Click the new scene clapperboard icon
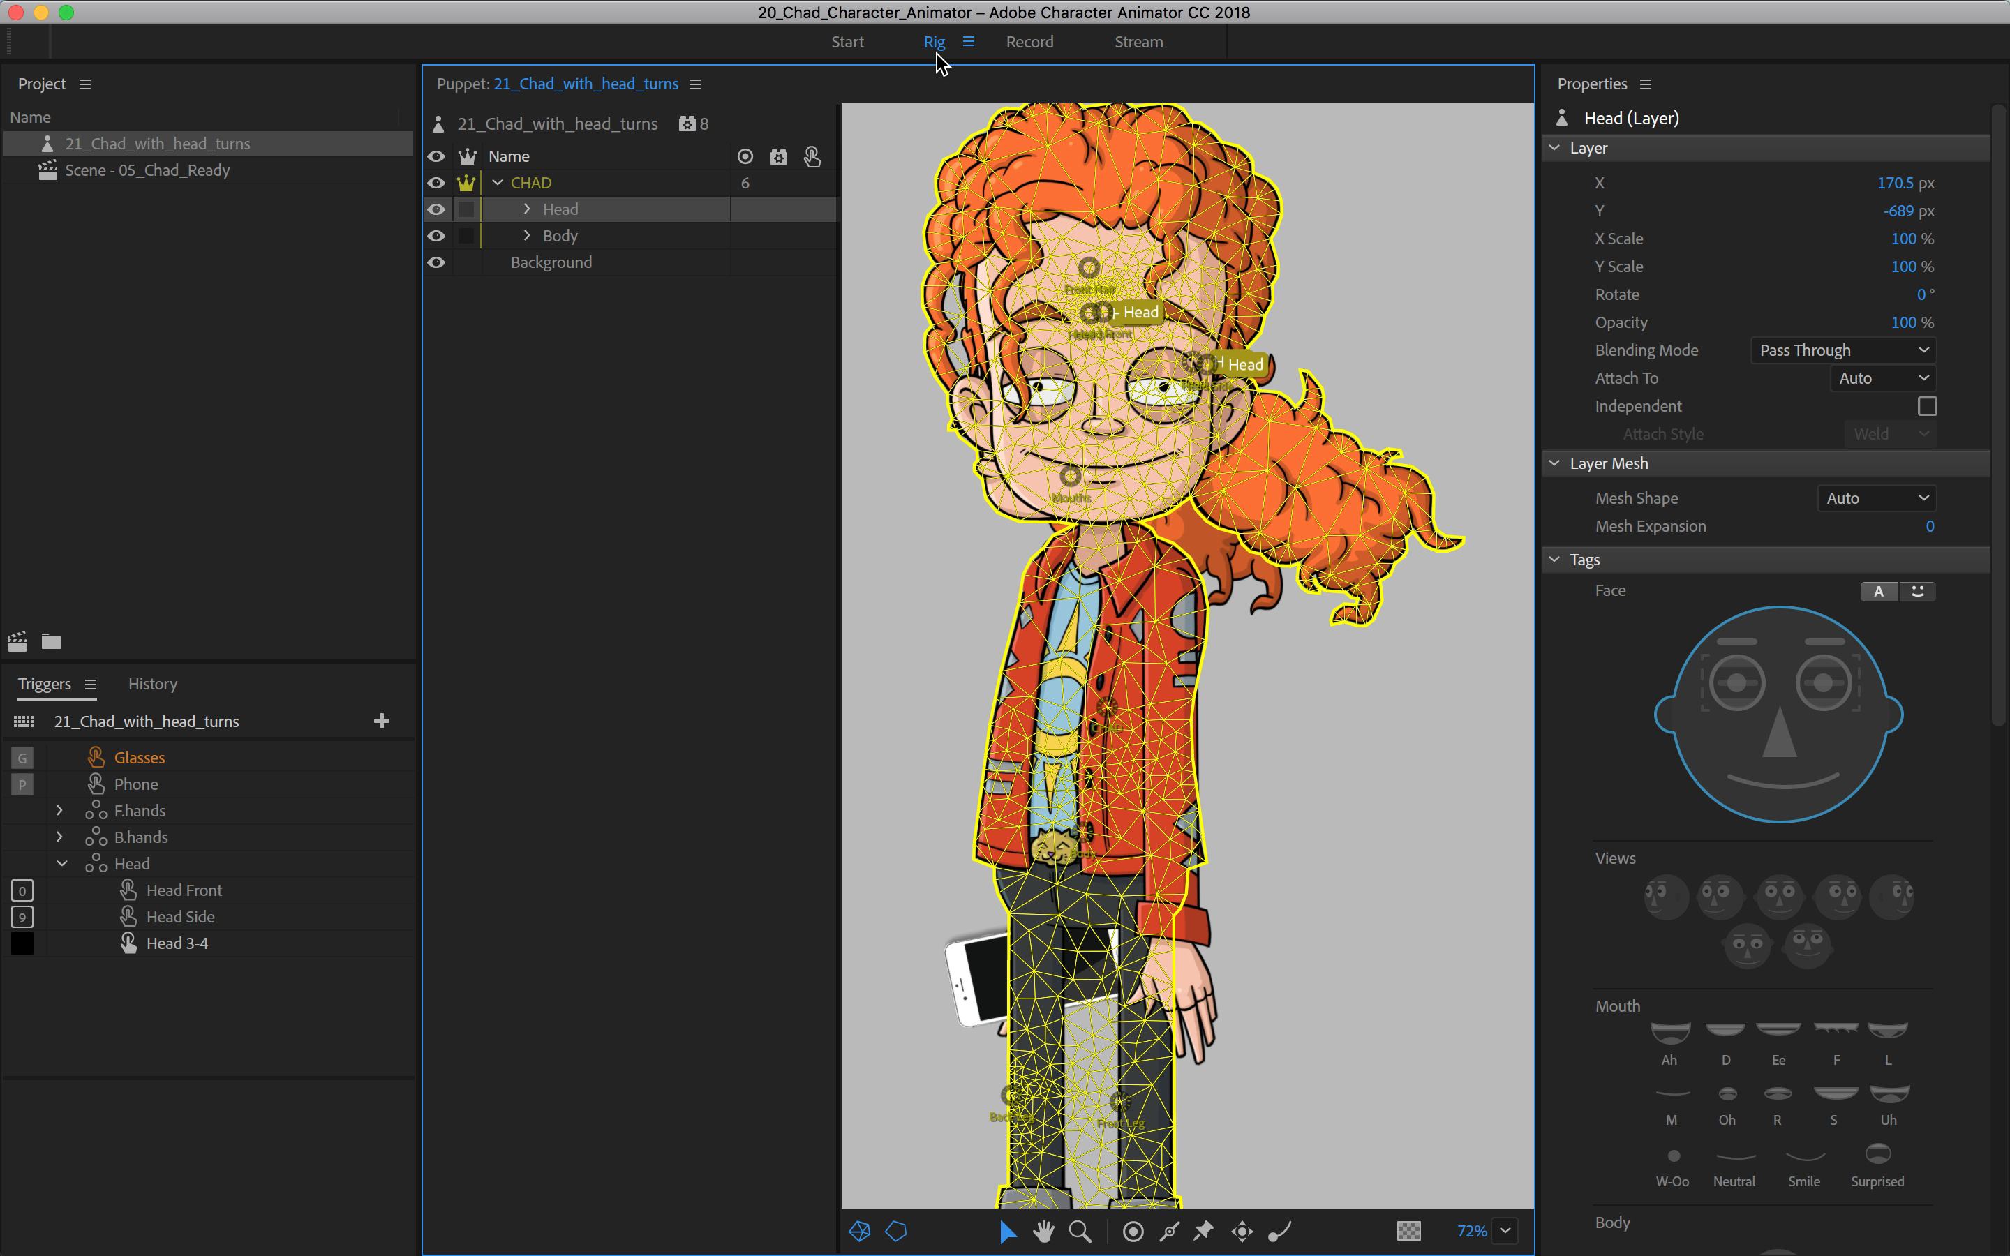Screen dimensions: 2010x1256 (17, 641)
